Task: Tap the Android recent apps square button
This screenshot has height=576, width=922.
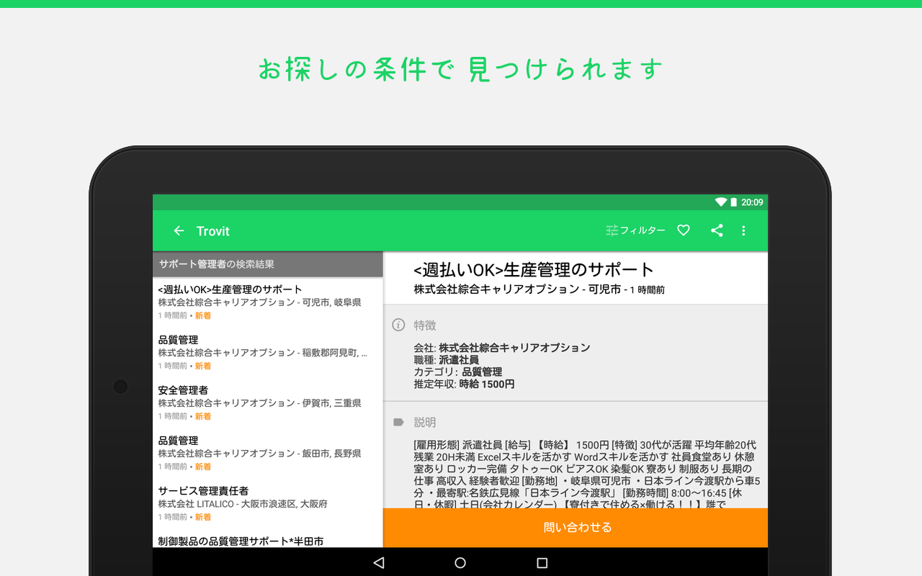Action: click(x=542, y=563)
